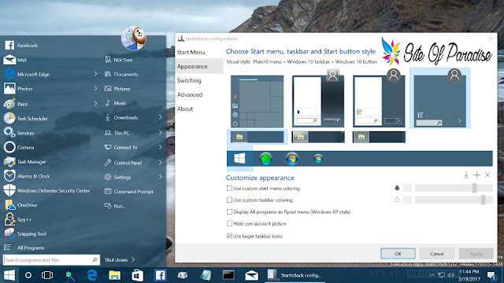The image size is (504, 283).
Task: Launch Paint from the start menu
Action: (x=16, y=104)
